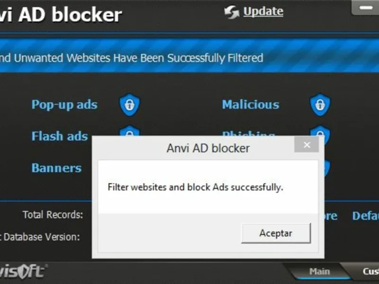The image size is (379, 284).
Task: Toggle the Pop-up ads shield lock
Action: (129, 105)
